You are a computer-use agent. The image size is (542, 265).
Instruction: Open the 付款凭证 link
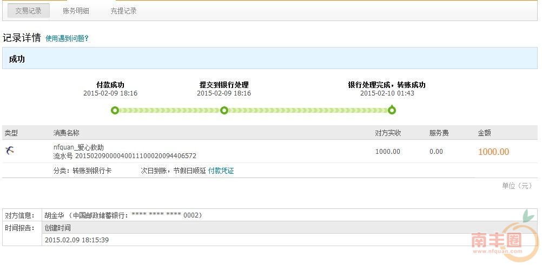pyautogui.click(x=221, y=171)
